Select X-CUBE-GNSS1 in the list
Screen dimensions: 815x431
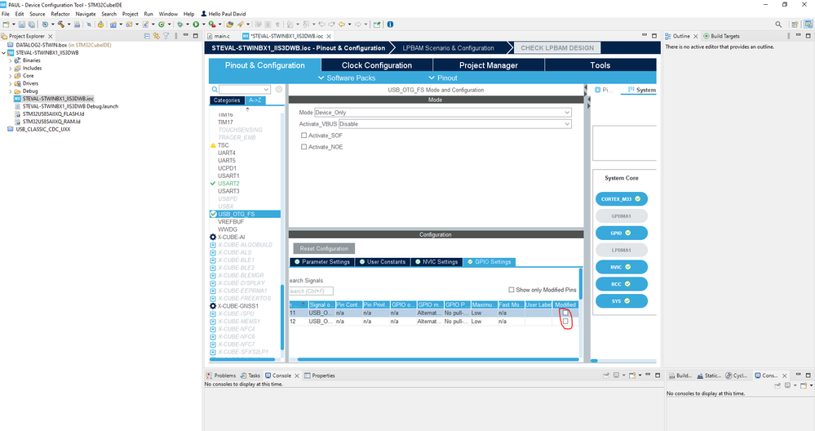238,306
